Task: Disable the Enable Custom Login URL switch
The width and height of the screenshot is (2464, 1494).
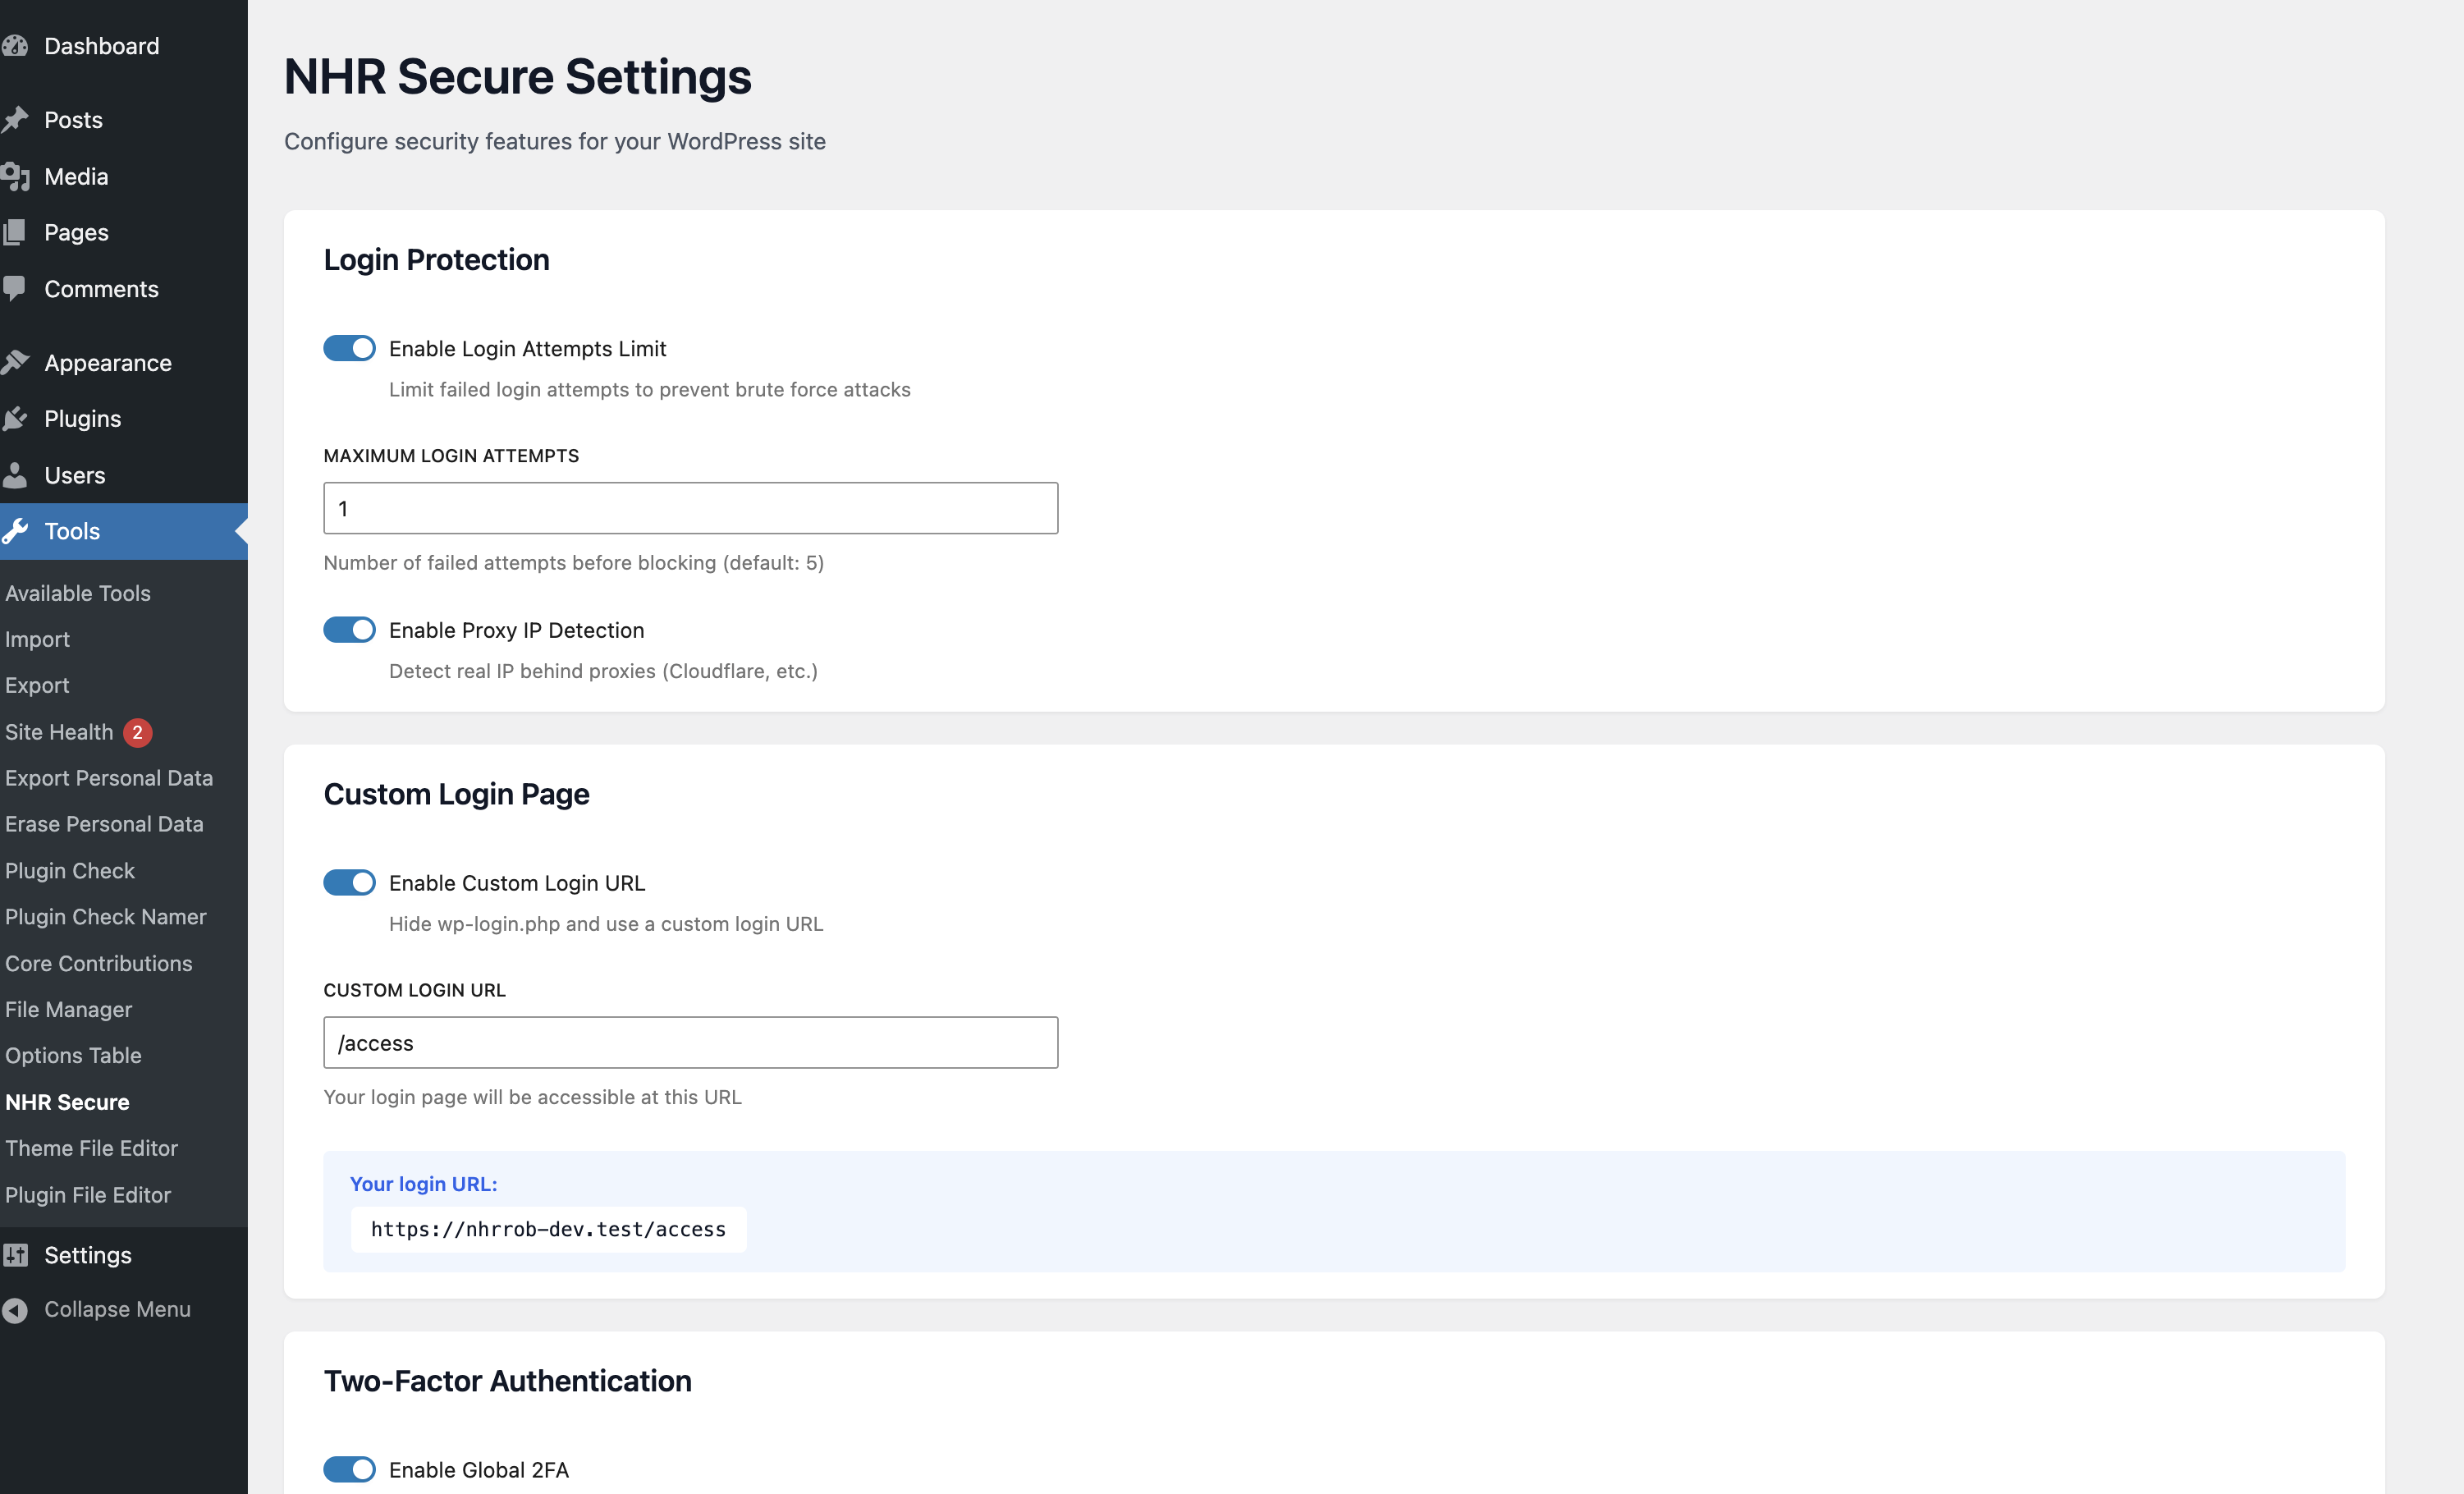Action: pos(349,882)
